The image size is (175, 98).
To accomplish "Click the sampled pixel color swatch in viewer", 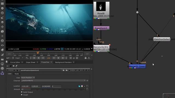I will click(x=62, y=49).
